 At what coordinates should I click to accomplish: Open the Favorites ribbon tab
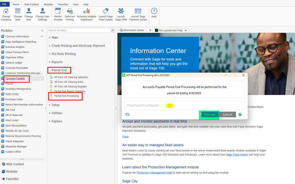[63, 4]
